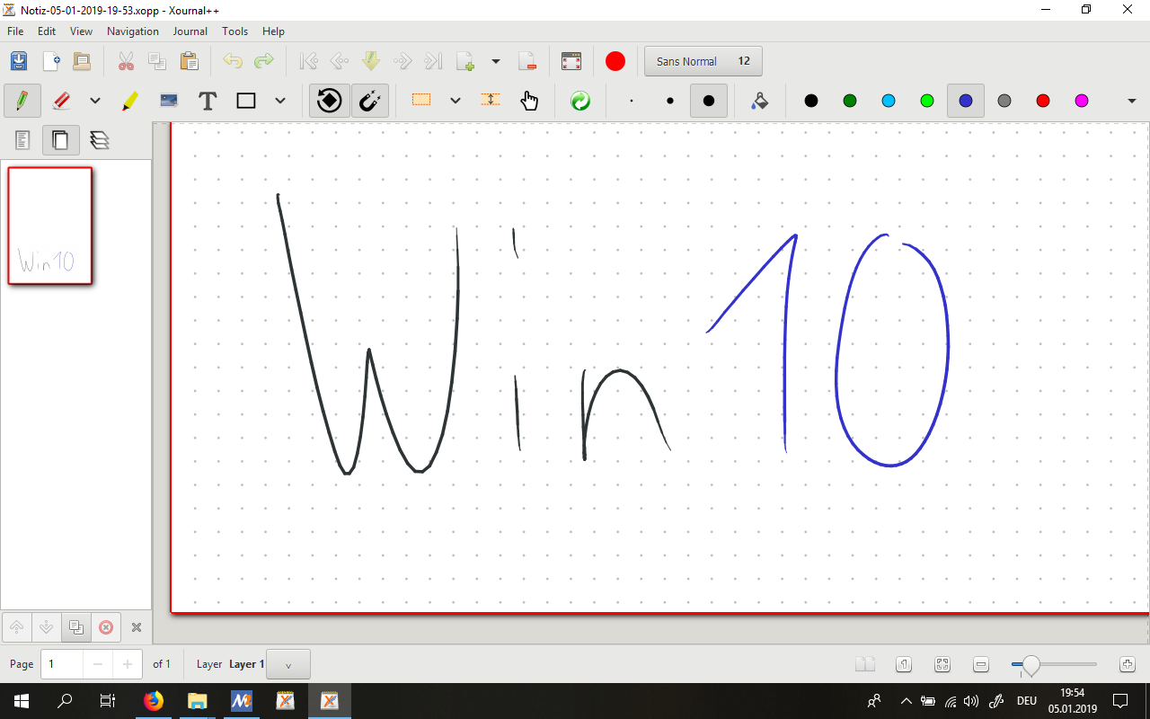Viewport: 1150px width, 719px height.
Task: Toggle grid snapping magnet button
Action: 369,101
